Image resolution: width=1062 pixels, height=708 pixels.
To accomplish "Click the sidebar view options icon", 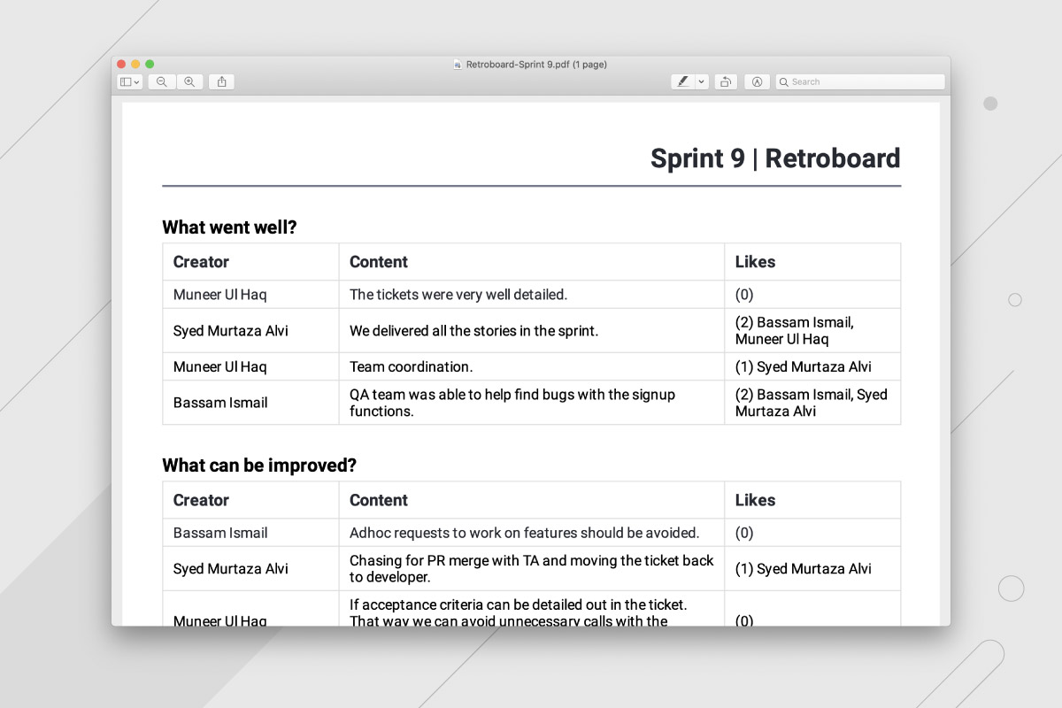I will [127, 81].
